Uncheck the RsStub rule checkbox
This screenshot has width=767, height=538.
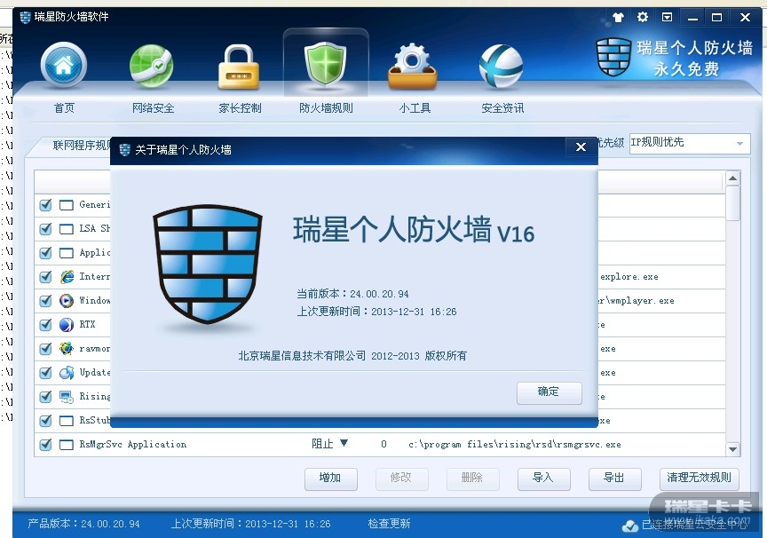point(46,421)
